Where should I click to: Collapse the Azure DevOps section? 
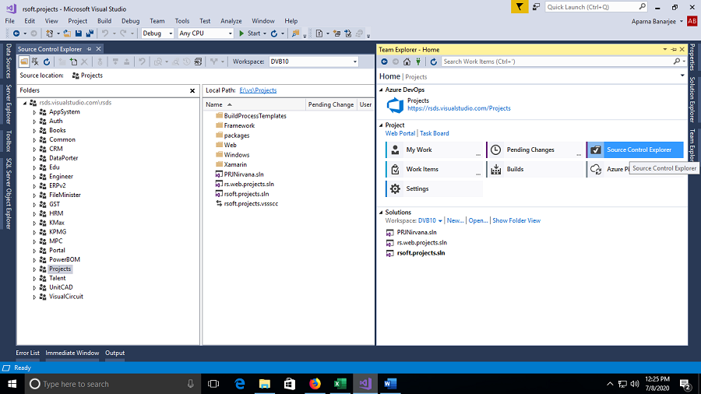[x=382, y=90]
